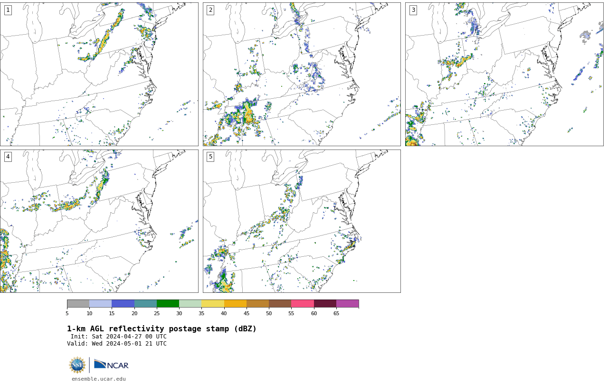Open ensemble member 1 reflectivity map
608x384 pixels.
99,74
